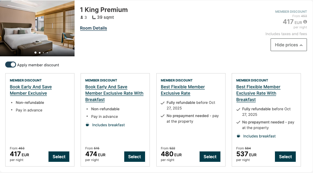Select the 480 EUR flexible rate

coord(210,157)
